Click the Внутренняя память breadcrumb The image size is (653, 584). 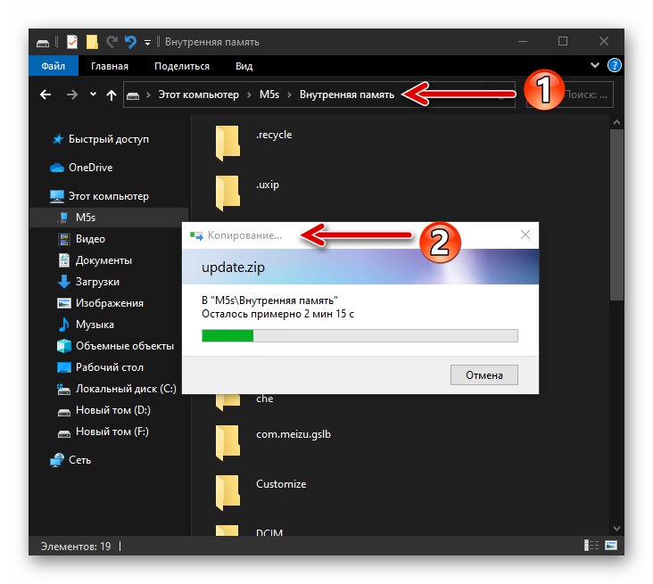(x=346, y=95)
